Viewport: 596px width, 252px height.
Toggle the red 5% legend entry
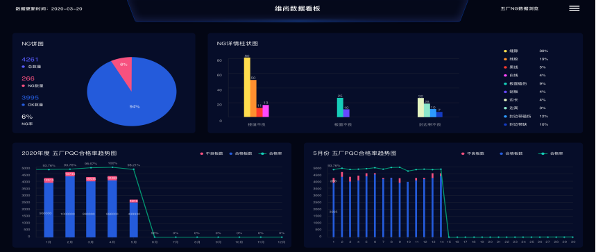point(526,67)
